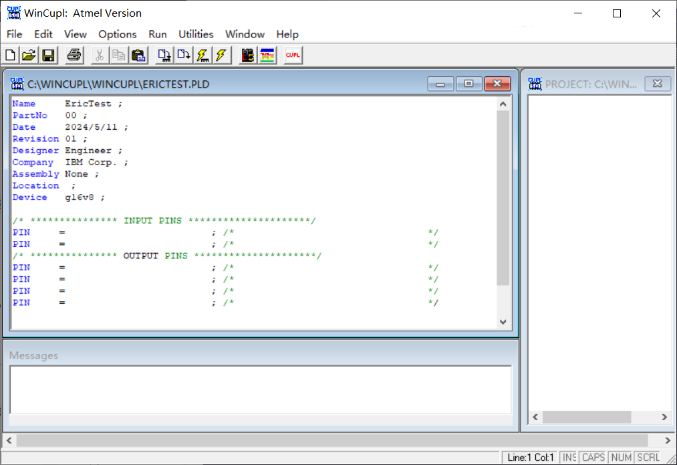
Task: Click the 'Assembly' keyword
Action: click(x=35, y=174)
